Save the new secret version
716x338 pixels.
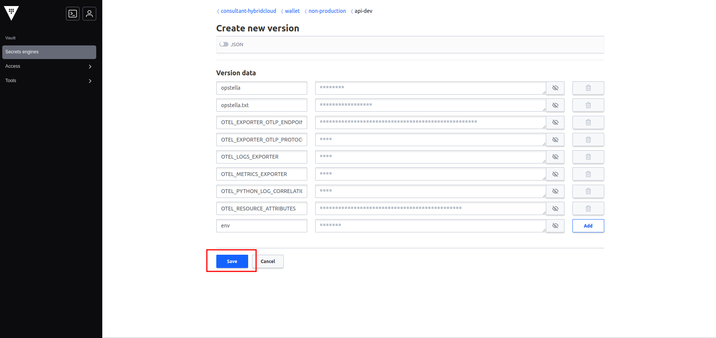click(232, 261)
